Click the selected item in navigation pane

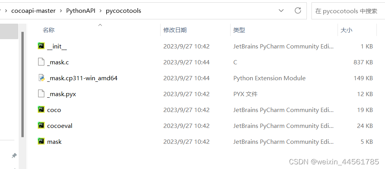pos(9,31)
